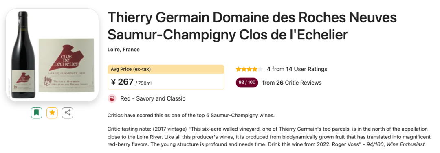Viewport: 440px width, 153px height.
Task: Mark wine as favorite with star icon
Action: [x=52, y=113]
